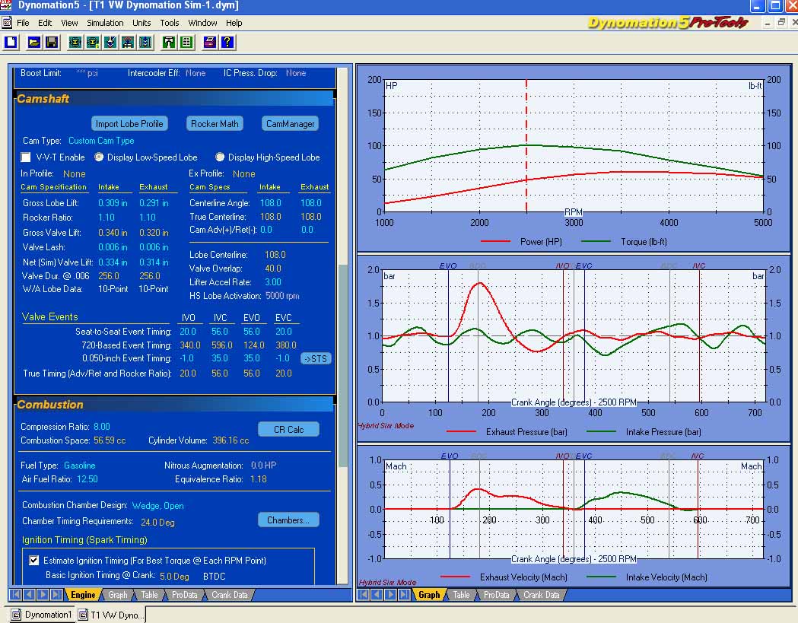Click the Print toolbar icon
Image resolution: width=798 pixels, height=623 pixels.
click(x=210, y=43)
